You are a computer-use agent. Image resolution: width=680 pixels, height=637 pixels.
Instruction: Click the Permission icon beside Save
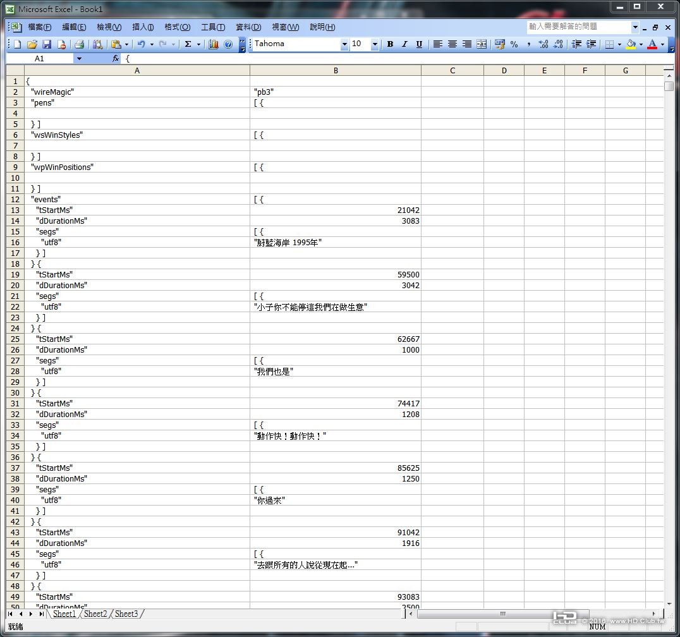(61, 44)
